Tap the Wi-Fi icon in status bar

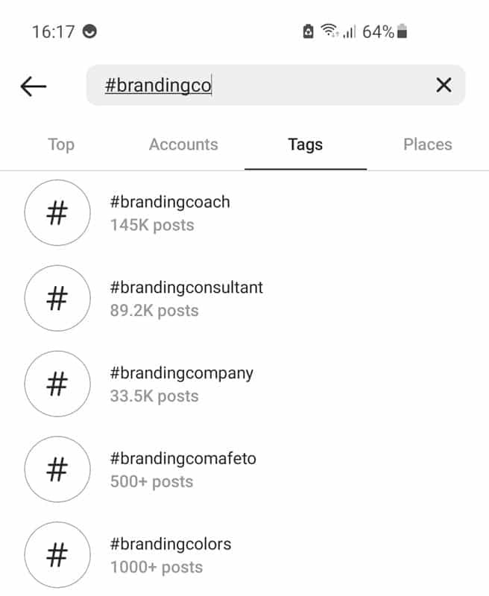(x=329, y=31)
